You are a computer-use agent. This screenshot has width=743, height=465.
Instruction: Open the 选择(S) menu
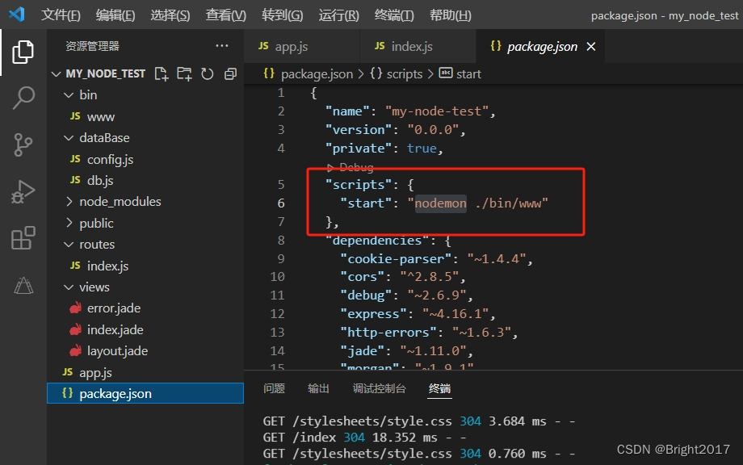(170, 15)
